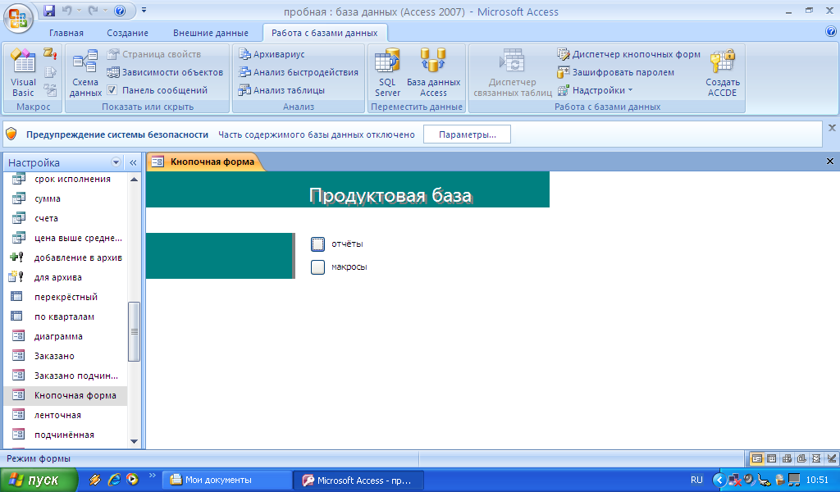840x492 pixels.
Task: Open the ribbon help icon at right
Action: pos(831,32)
